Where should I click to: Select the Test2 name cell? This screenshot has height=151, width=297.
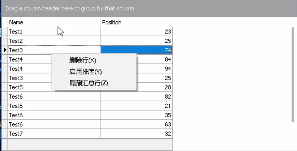coord(54,41)
